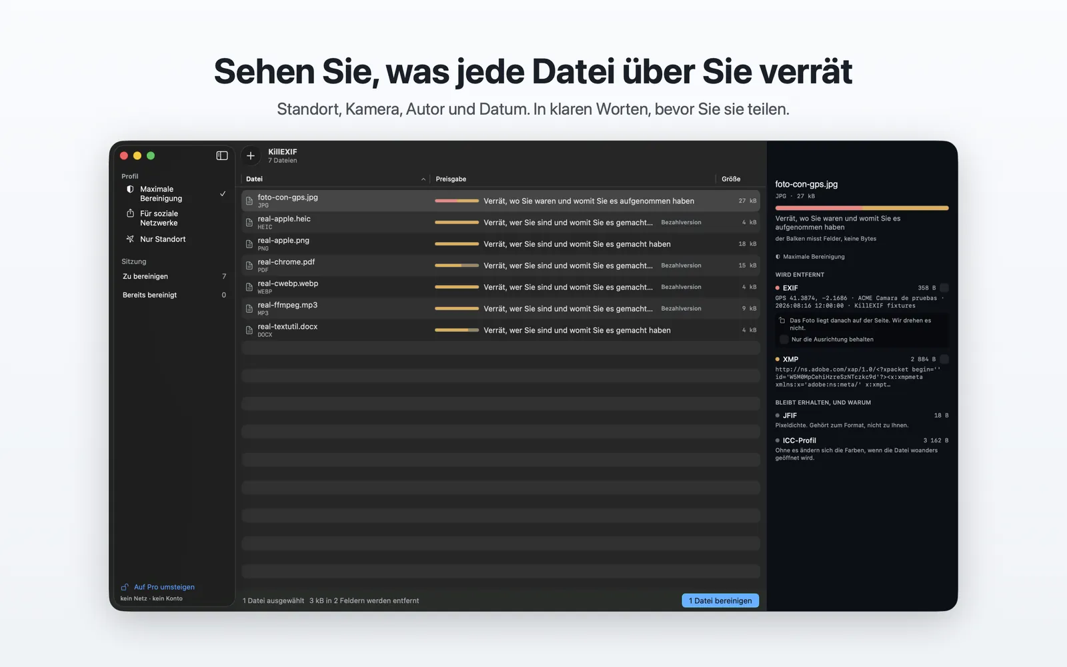Add files with the plus button
This screenshot has height=667, width=1067.
coord(251,155)
